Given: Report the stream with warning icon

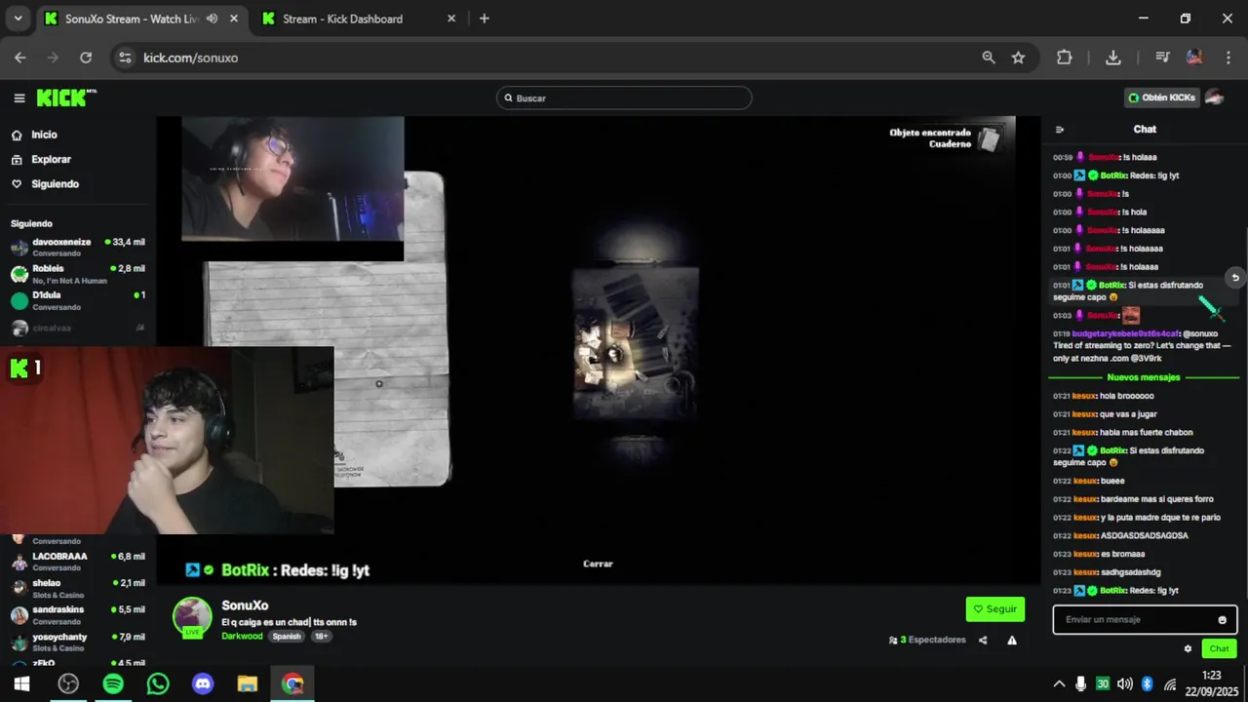Looking at the screenshot, I should click(x=1012, y=641).
